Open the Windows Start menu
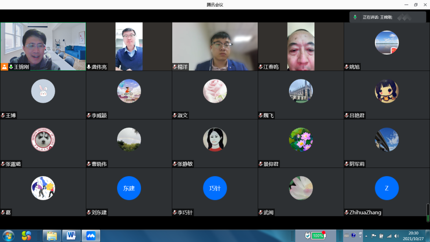 click(8, 235)
